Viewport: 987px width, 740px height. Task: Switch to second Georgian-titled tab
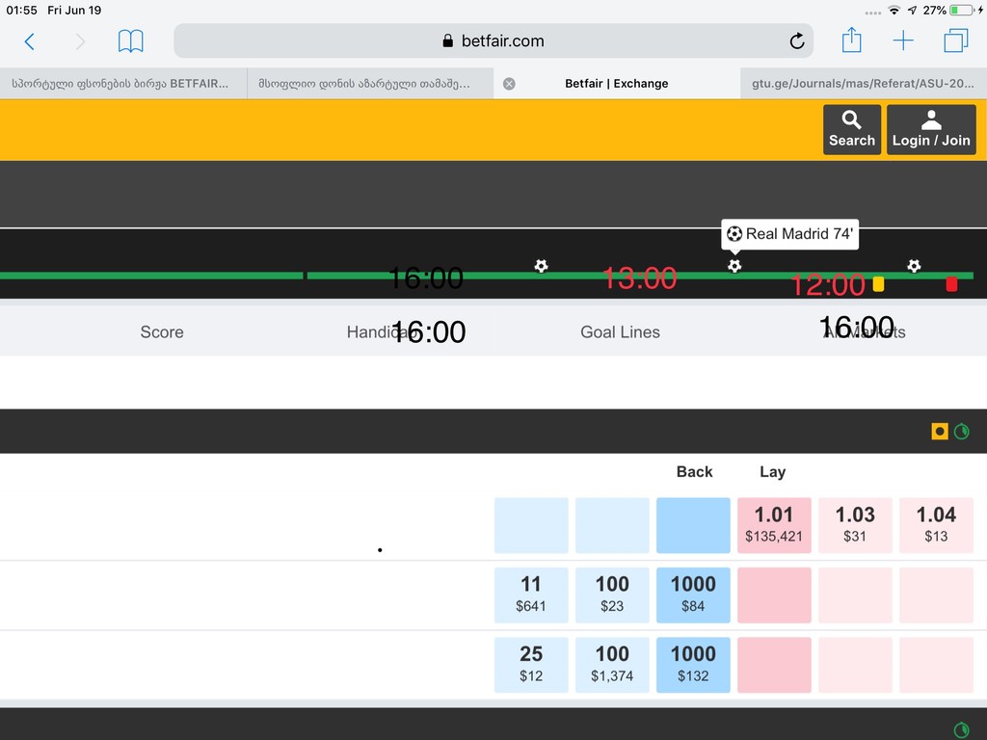click(370, 84)
